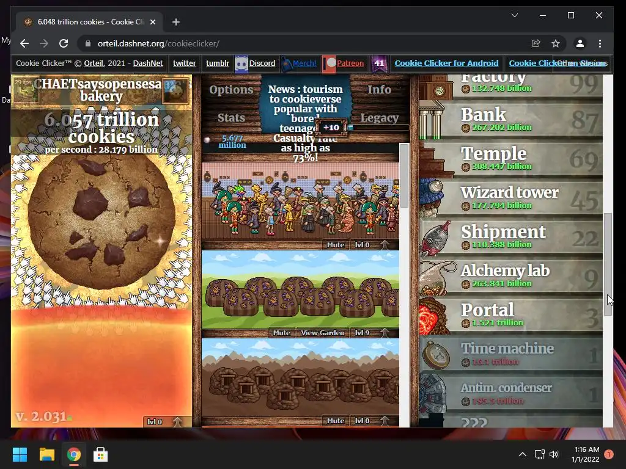The width and height of the screenshot is (626, 469).
Task: Upgrade farm row lvl 9 button
Action: click(x=372, y=333)
